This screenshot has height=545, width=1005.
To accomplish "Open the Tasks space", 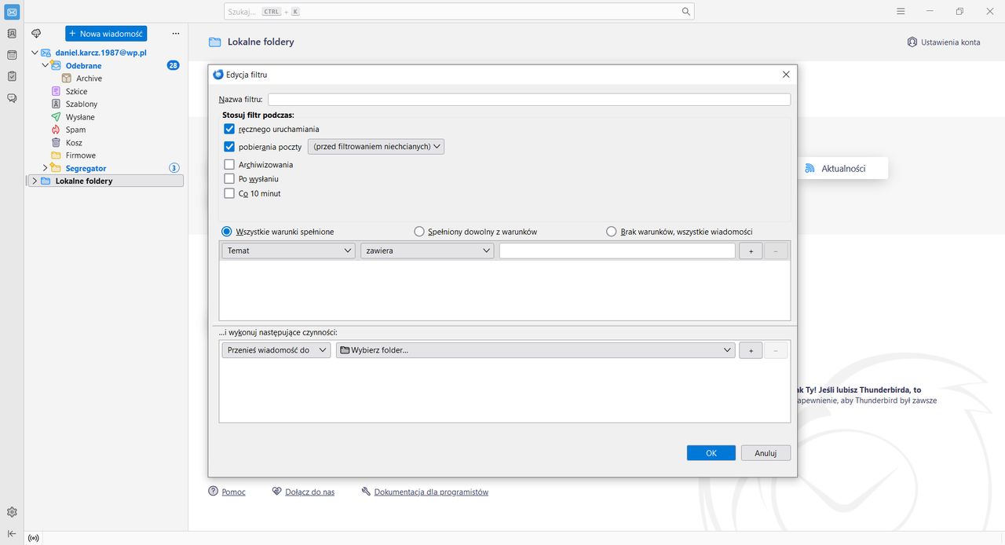I will 12,76.
